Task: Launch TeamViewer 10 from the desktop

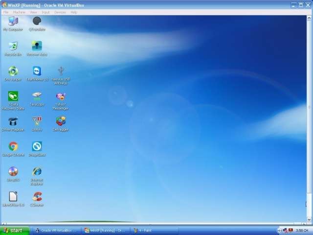Action: click(x=37, y=71)
